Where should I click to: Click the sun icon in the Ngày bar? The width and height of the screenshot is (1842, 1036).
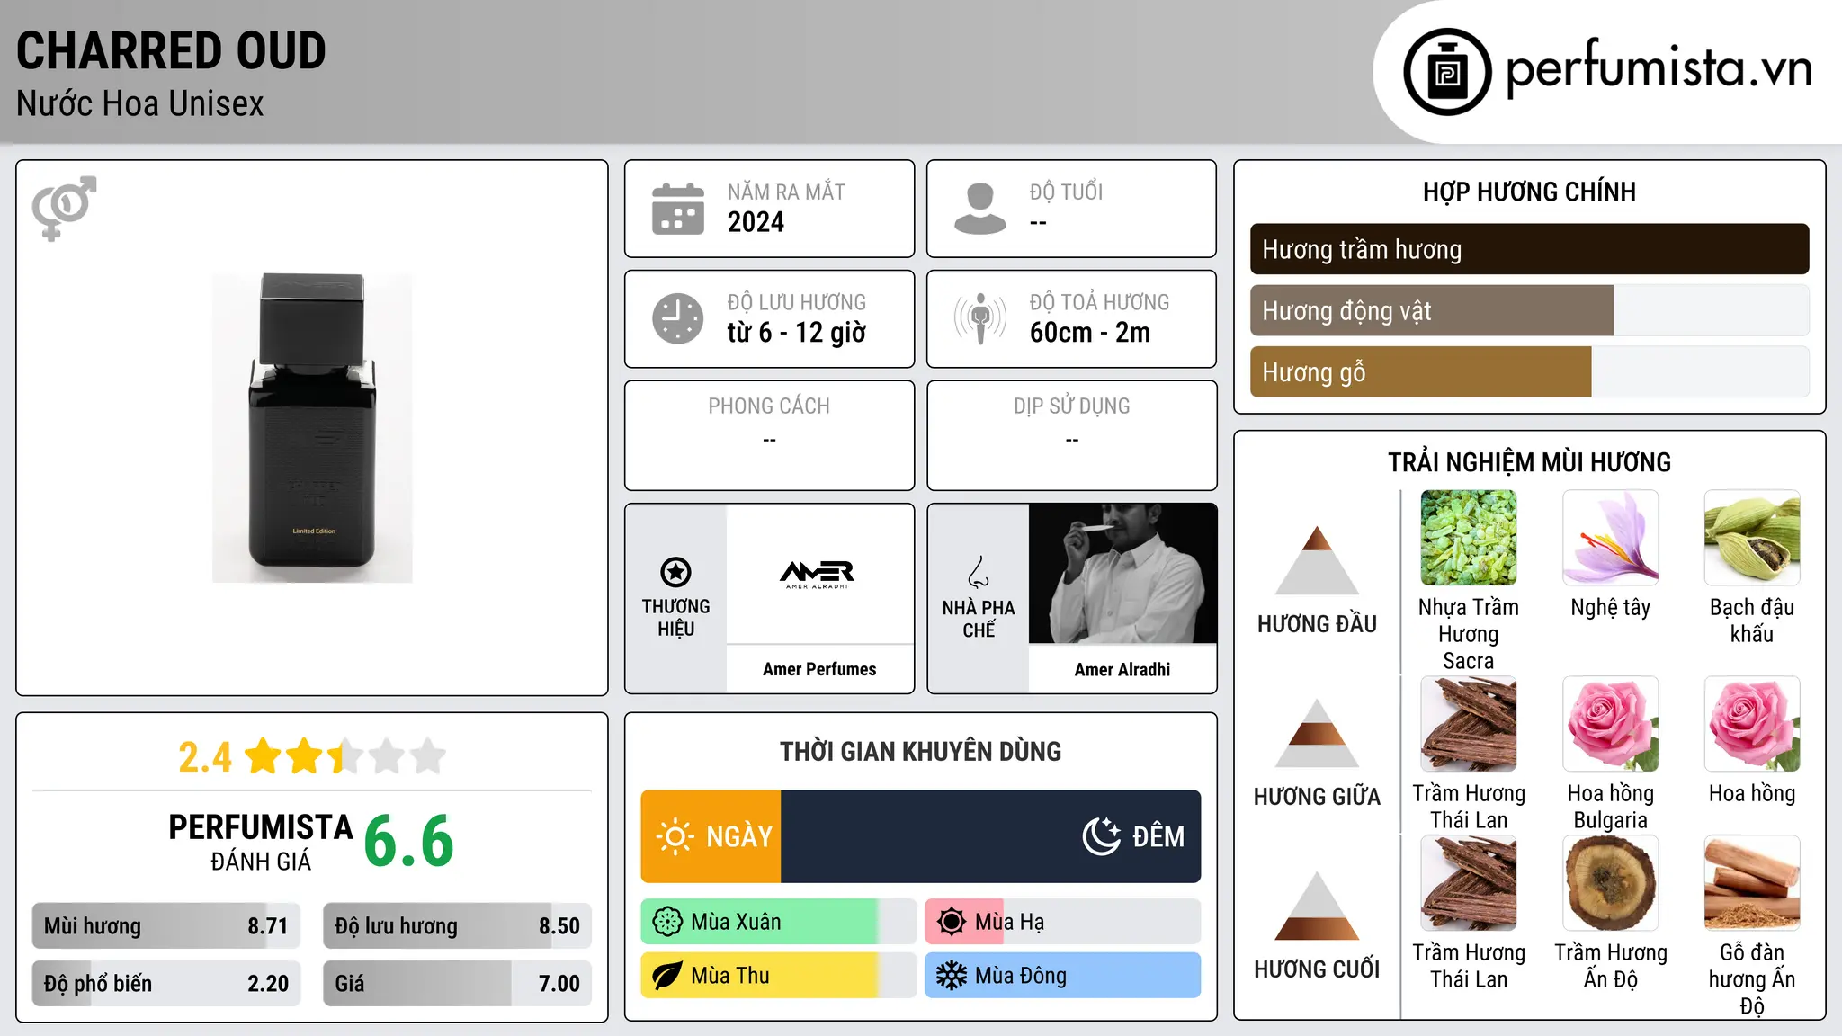point(675,836)
